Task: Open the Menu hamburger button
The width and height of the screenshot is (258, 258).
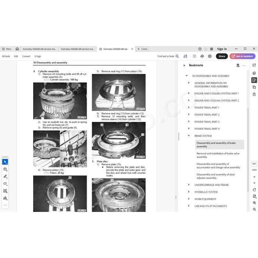Action: tap(7, 49)
